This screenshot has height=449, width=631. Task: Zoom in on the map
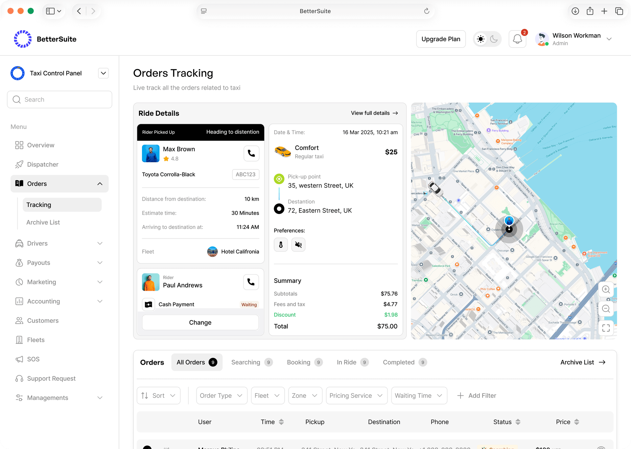click(x=606, y=289)
